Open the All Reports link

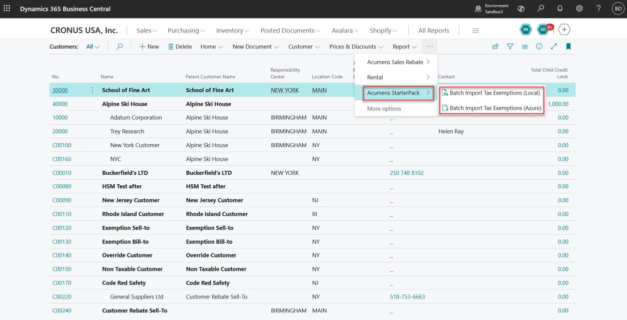coord(434,31)
